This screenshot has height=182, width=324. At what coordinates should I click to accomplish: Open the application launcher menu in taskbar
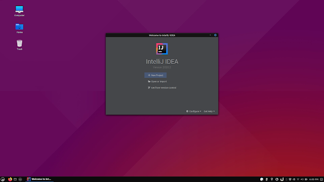3,179
